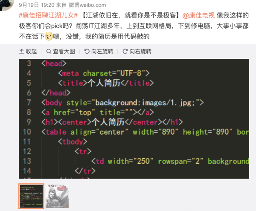This screenshot has width=256, height=211.
Task: Click the 向左旋转 rotate-left icon
Action: pos(86,52)
